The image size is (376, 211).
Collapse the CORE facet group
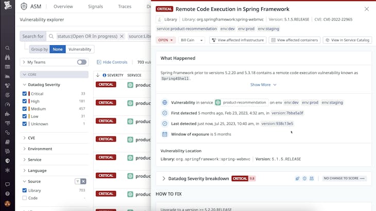(24, 75)
